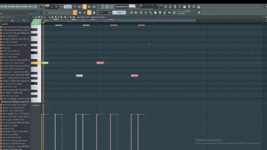
Task: Toggle the step editing button
Action: click(x=84, y=12)
